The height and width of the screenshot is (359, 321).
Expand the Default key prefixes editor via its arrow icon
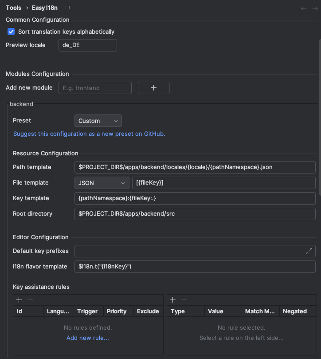point(309,251)
